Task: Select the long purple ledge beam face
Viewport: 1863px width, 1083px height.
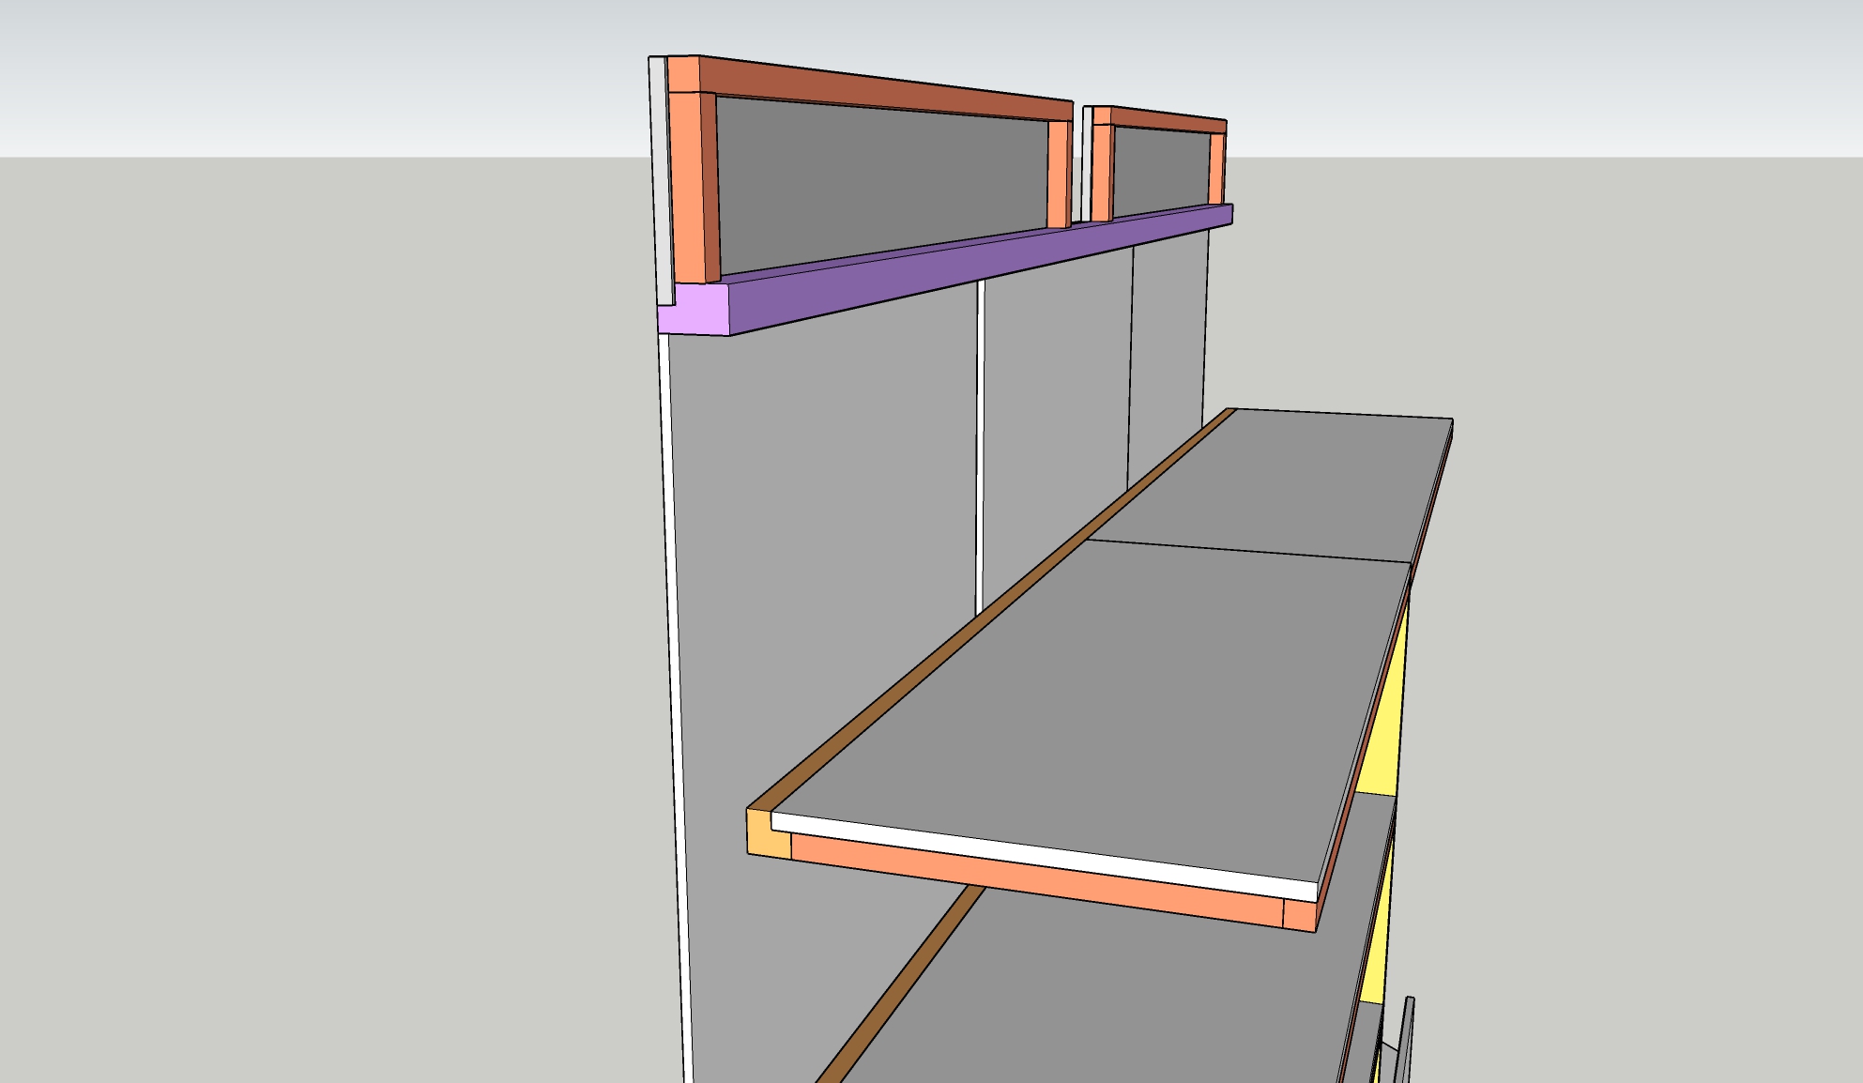Action: [981, 269]
